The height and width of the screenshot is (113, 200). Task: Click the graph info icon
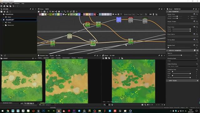pos(47,12)
